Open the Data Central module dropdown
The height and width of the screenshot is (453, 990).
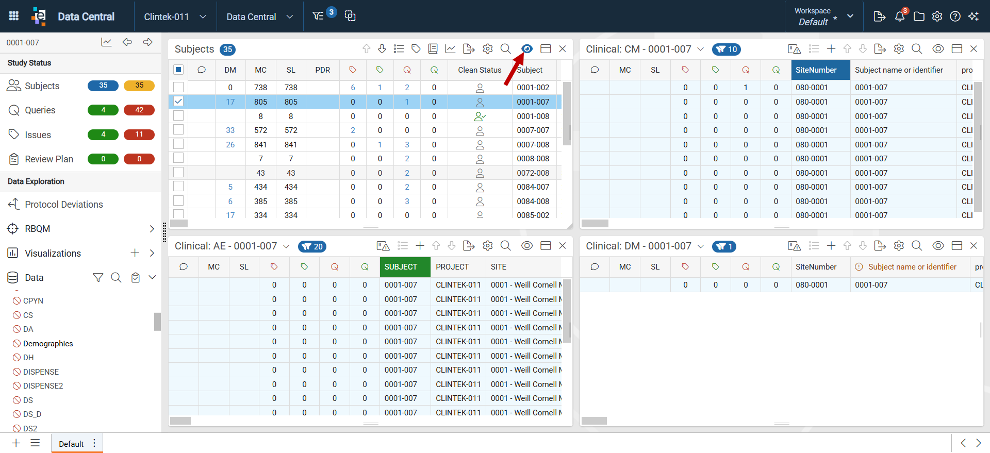point(260,16)
